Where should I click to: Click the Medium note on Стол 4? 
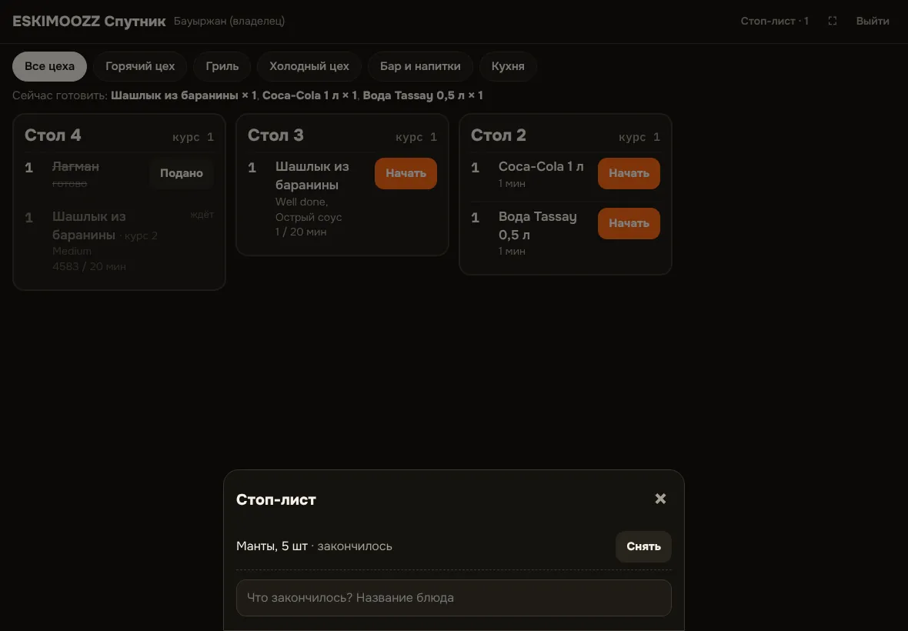72,251
